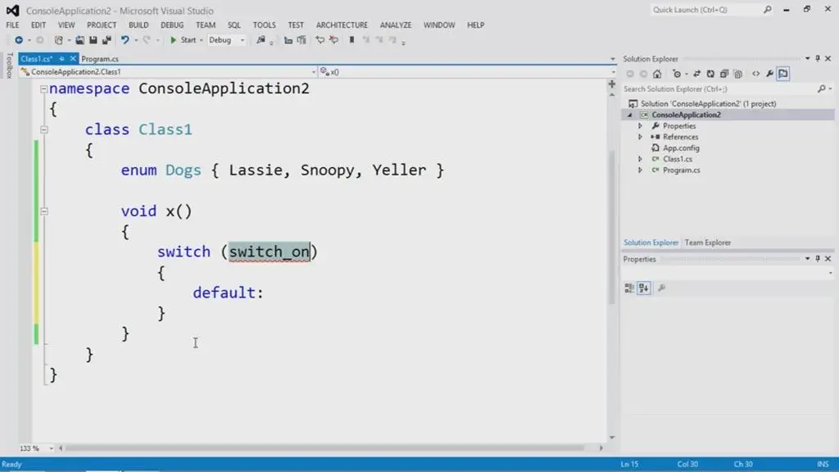
Task: Open the Debug configuration dropdown
Action: 227,40
